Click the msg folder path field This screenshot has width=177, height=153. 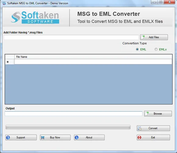point(71,37)
